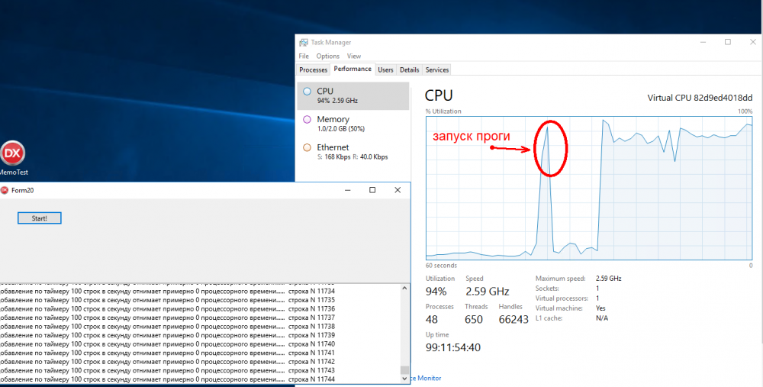The image size is (763, 387).
Task: Close the Task Manager window
Action: 752,42
